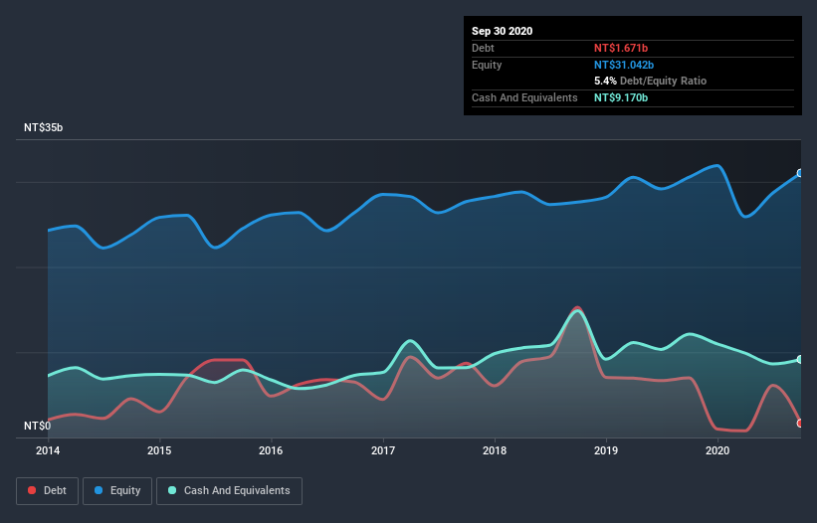
Task: Click the NT$31.042b equity value
Action: (624, 65)
